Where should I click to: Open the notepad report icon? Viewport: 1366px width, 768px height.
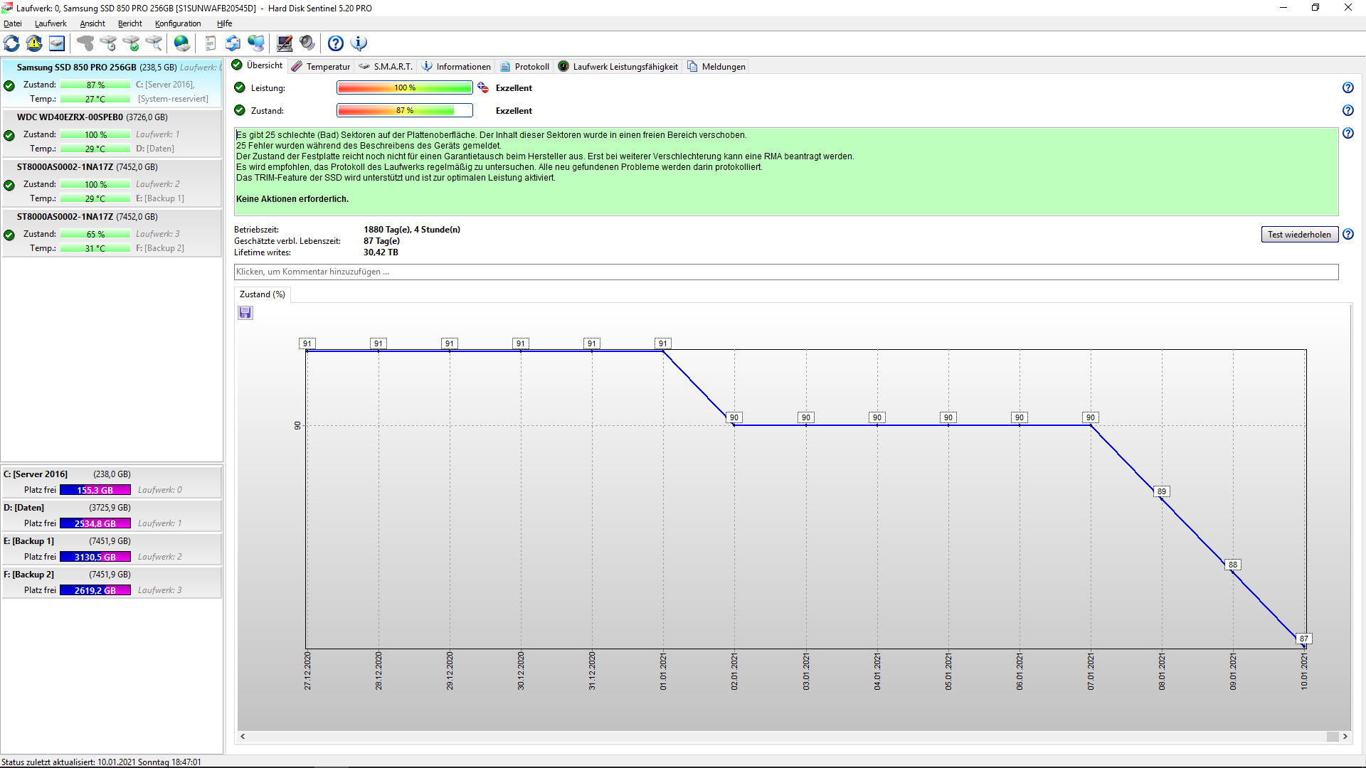[x=210, y=43]
